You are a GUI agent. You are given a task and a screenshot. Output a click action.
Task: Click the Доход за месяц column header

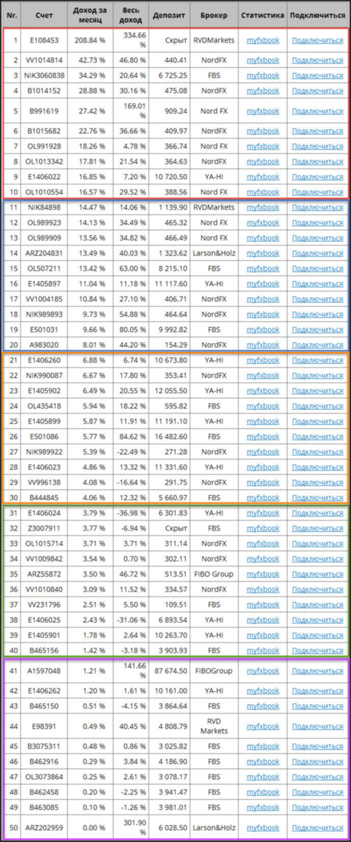pos(90,15)
